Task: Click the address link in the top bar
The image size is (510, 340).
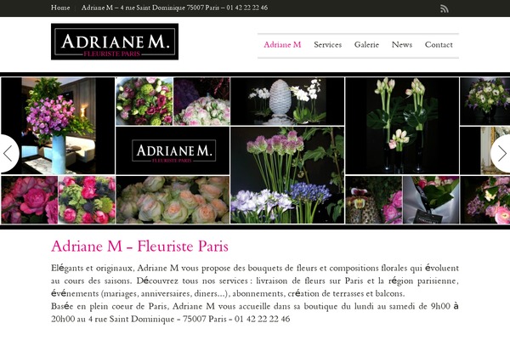Action: point(174,8)
